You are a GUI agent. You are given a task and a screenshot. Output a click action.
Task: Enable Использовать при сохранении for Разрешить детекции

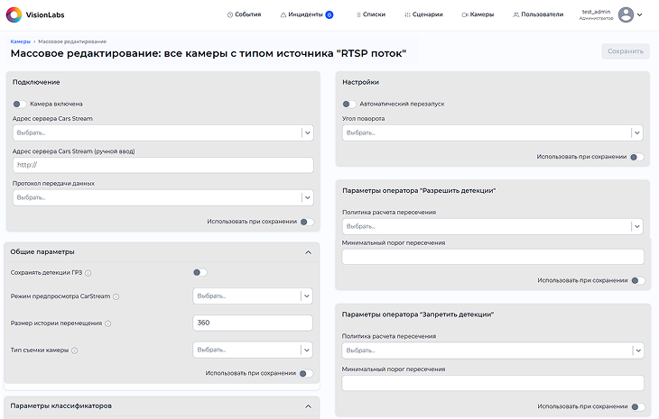click(x=638, y=280)
